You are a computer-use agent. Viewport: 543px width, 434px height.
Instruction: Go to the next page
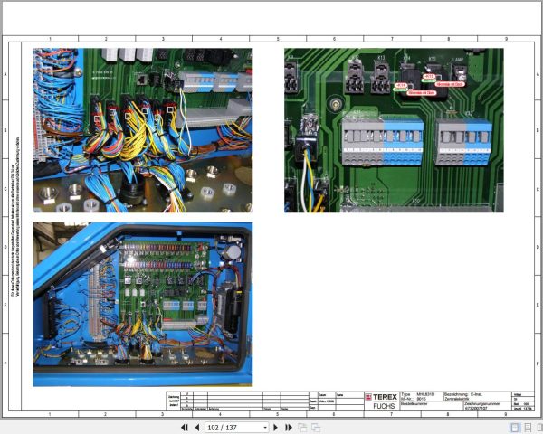[x=276, y=428]
